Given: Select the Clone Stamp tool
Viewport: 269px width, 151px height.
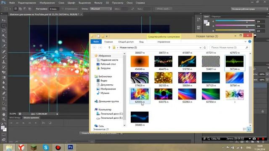Looking at the screenshot, I should coord(4,62).
